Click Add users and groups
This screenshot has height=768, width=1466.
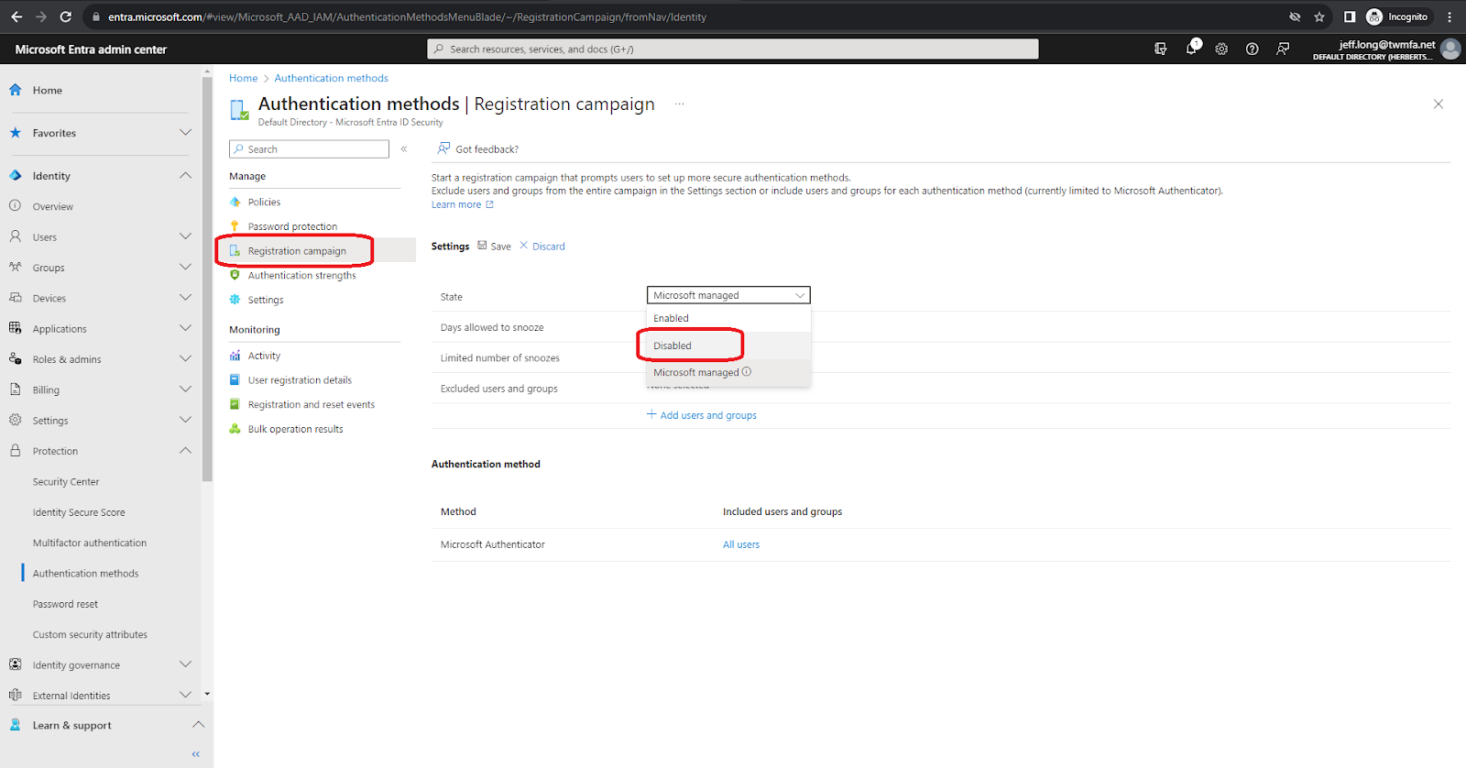click(x=702, y=415)
